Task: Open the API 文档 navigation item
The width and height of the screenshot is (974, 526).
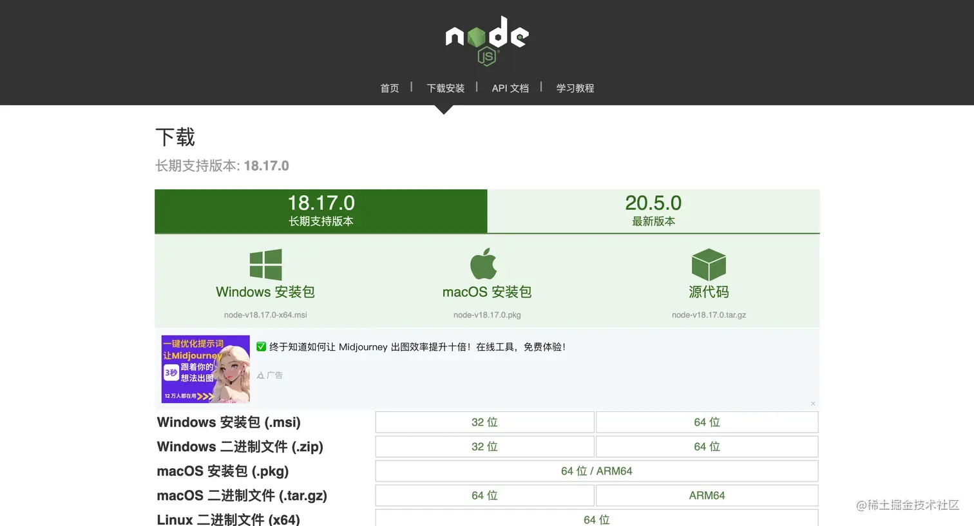Action: coord(510,88)
